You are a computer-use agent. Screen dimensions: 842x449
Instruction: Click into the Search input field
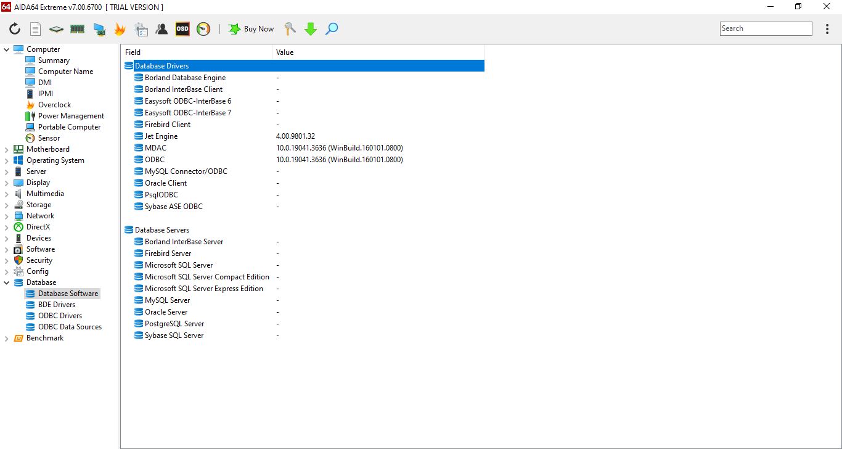click(766, 28)
